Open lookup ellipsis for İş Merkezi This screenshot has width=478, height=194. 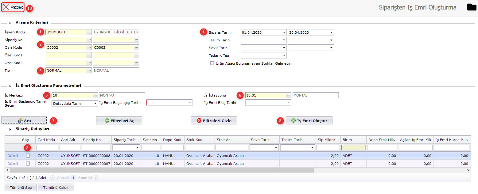(x=95, y=95)
